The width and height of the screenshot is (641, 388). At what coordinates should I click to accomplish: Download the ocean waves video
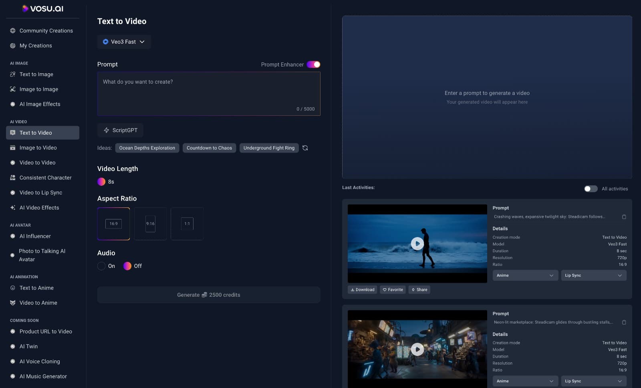(362, 289)
